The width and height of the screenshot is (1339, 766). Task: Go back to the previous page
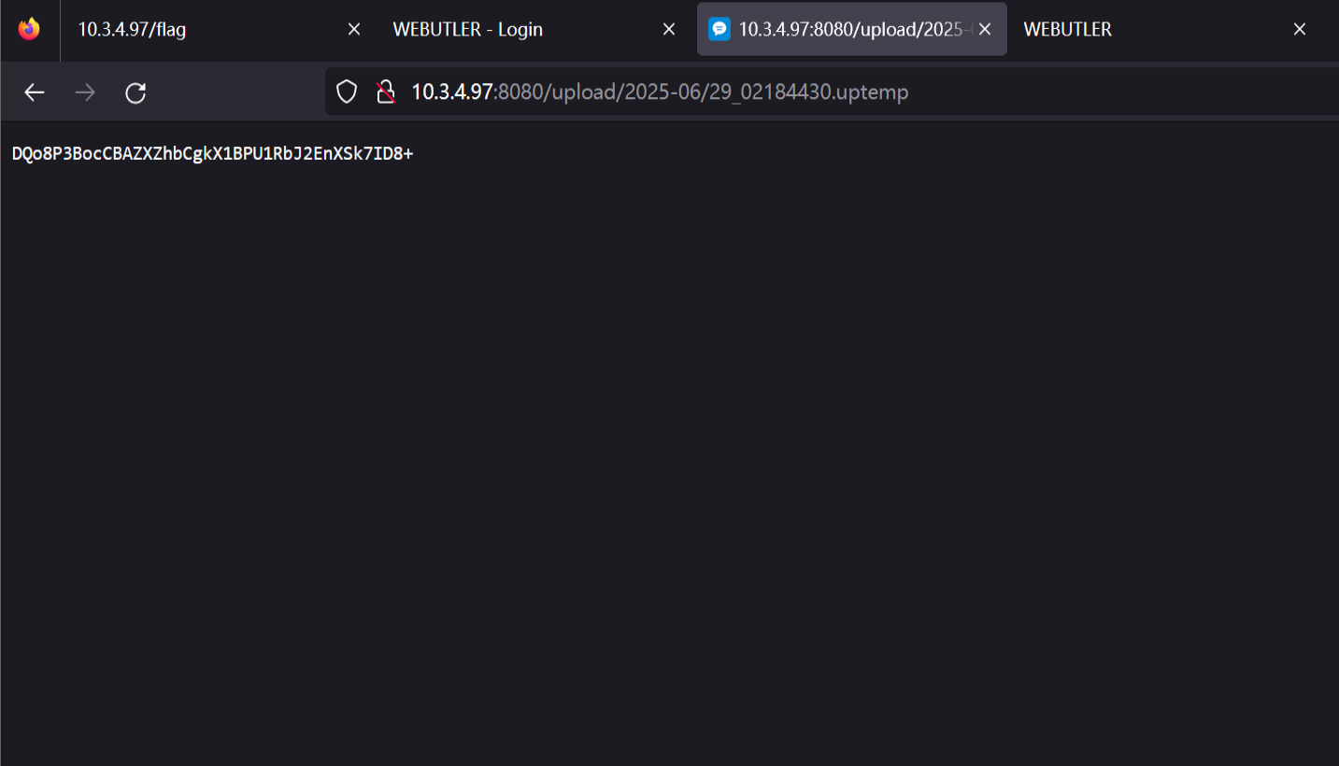[x=35, y=92]
